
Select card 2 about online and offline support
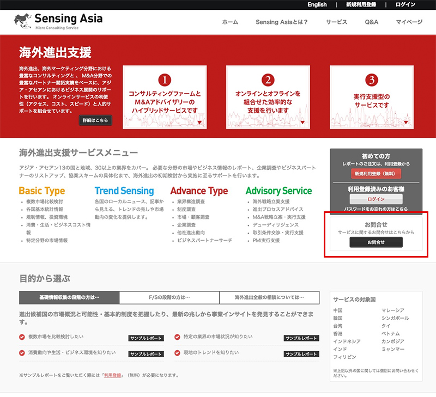pyautogui.click(x=268, y=97)
